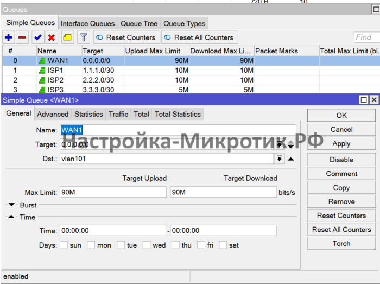
Task: Open the filter funnel icon
Action: (x=84, y=37)
